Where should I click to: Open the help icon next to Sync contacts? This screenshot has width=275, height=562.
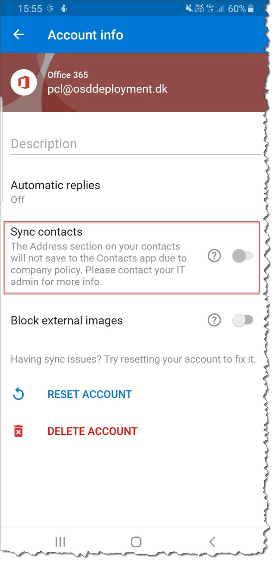(214, 256)
